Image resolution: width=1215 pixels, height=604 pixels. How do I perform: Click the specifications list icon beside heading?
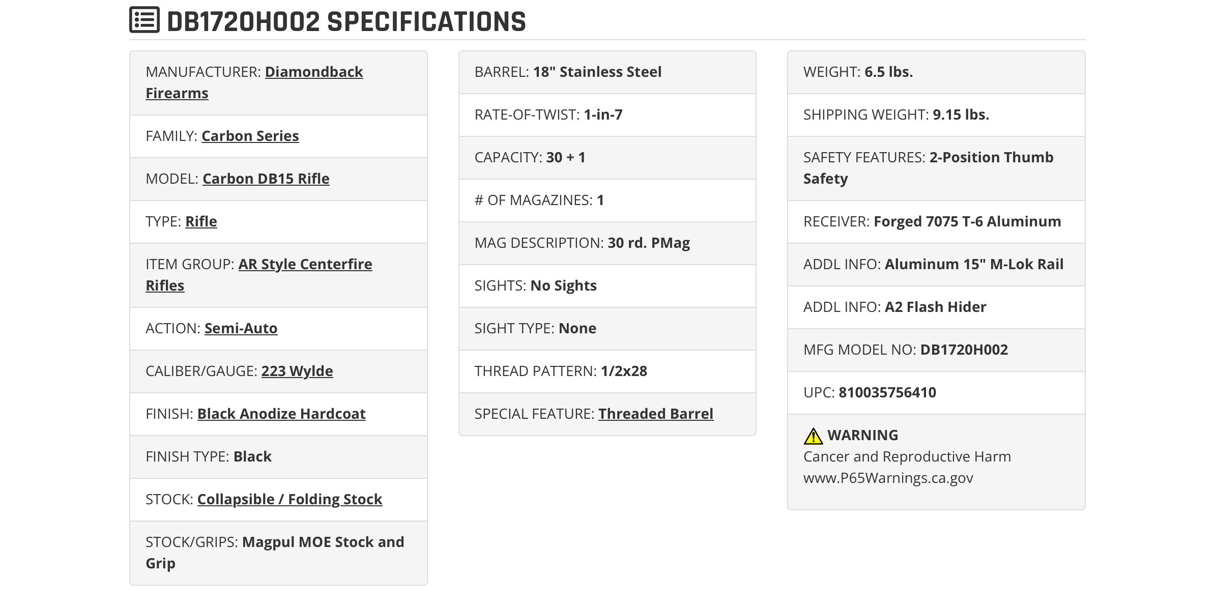click(x=144, y=20)
